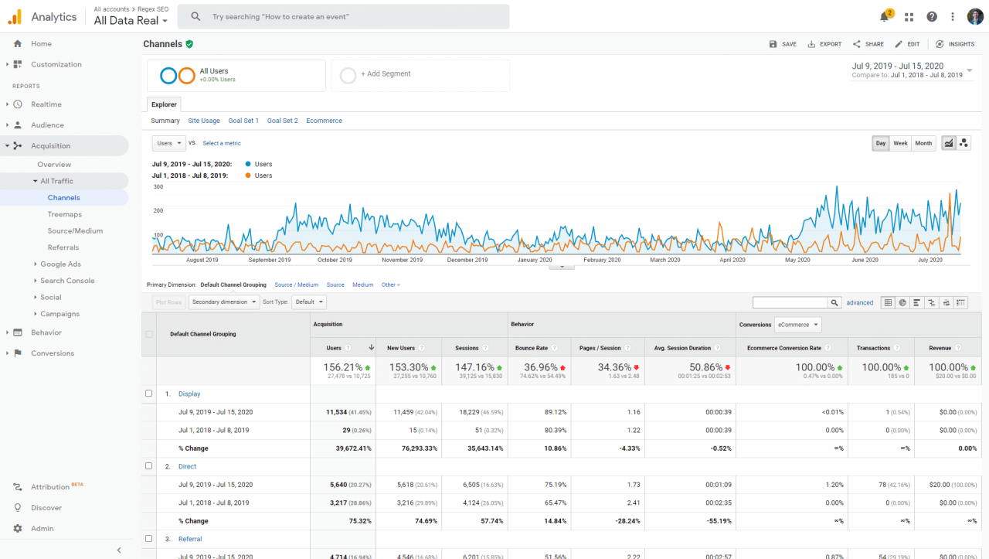
Task: Click the search magnifier beside table filter
Action: click(834, 303)
